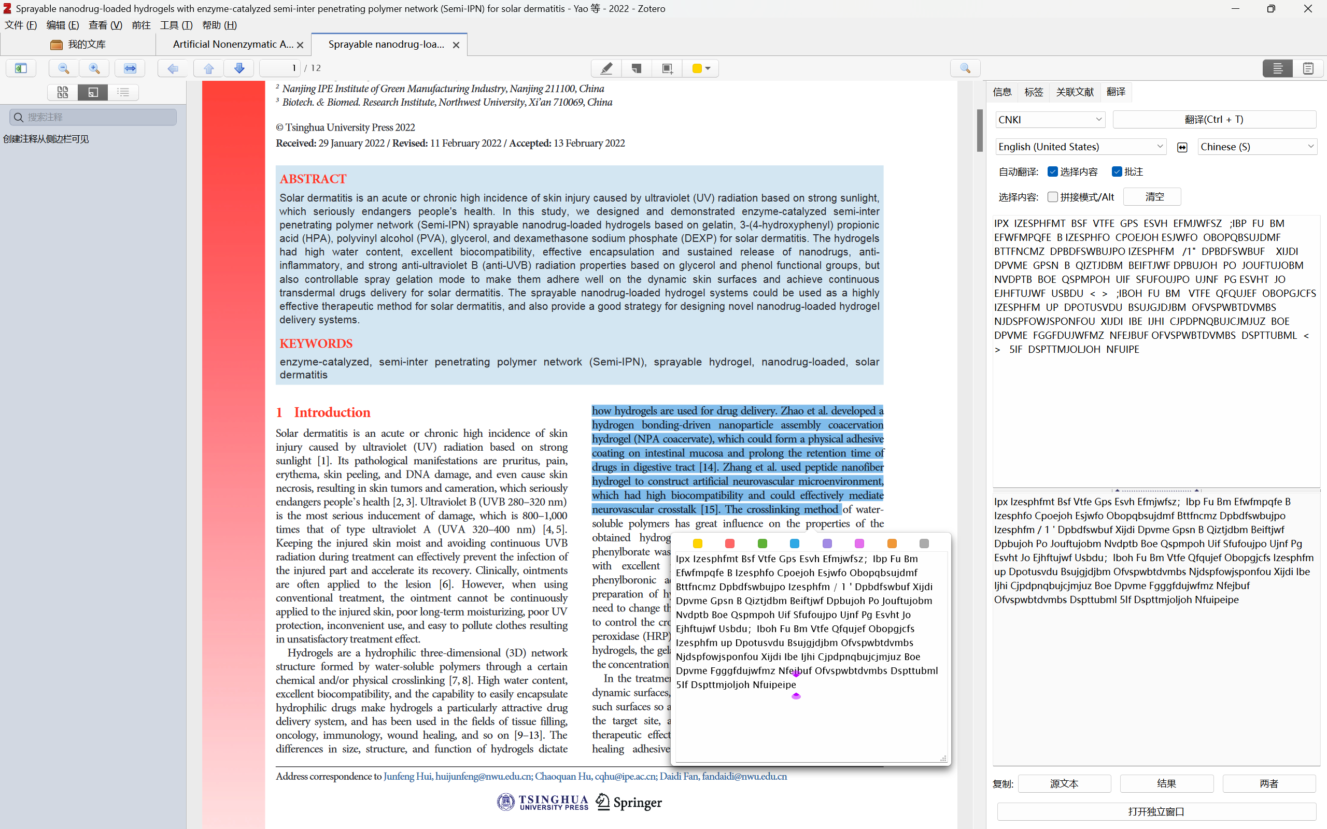The width and height of the screenshot is (1327, 829).
Task: Expand the Chinese (S) target language dropdown
Action: coord(1257,147)
